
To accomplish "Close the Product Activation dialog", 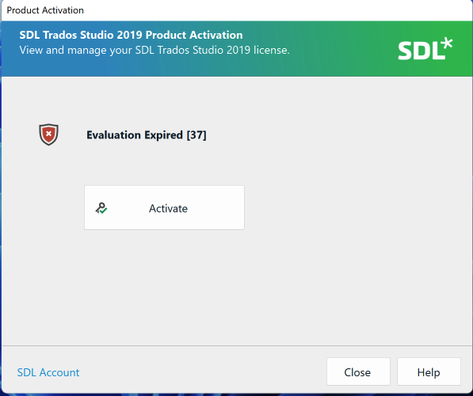I will coord(358,371).
